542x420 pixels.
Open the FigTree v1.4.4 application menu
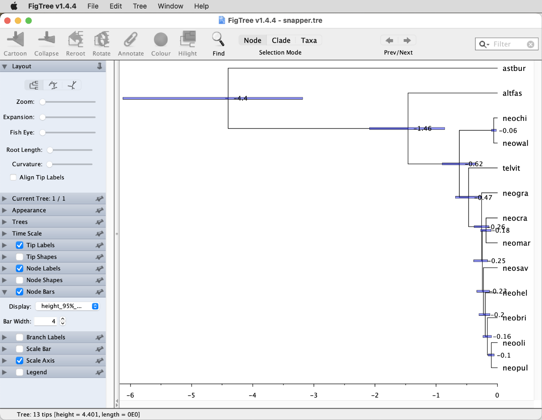tap(52, 6)
